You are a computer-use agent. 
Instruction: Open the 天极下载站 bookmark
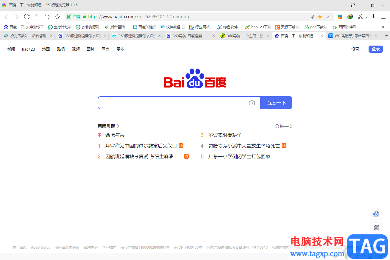point(287,27)
